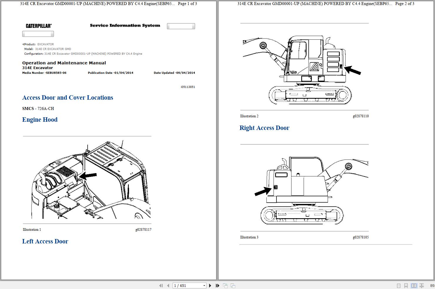The height and width of the screenshot is (289, 435).
Task: Switch to single page layout
Action: tap(399, 285)
